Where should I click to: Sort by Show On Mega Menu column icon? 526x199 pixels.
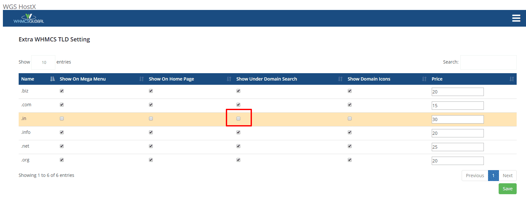141,79
